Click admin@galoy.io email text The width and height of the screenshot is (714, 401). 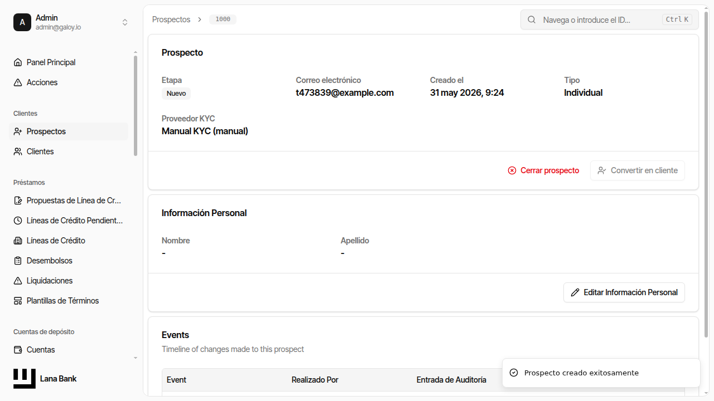59,27
